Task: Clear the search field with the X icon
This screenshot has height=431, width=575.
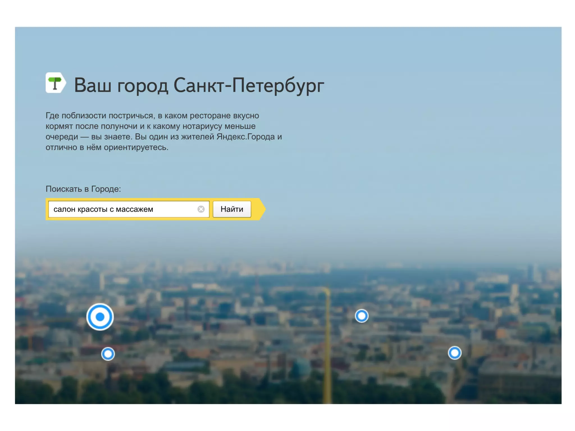Action: pos(201,209)
